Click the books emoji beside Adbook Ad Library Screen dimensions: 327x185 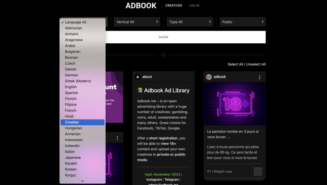coord(140,90)
